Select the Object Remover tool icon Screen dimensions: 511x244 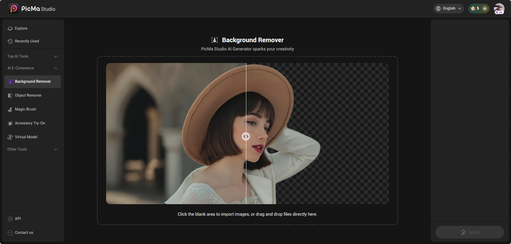[10, 95]
